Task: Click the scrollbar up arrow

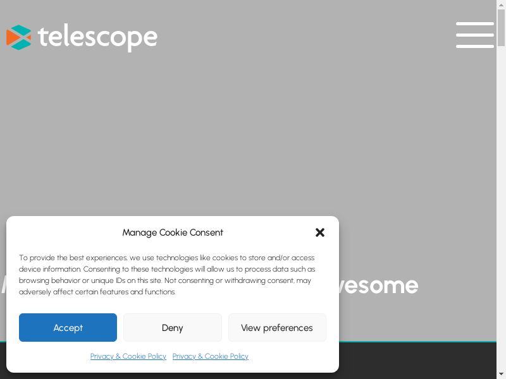Action: click(502, 4)
